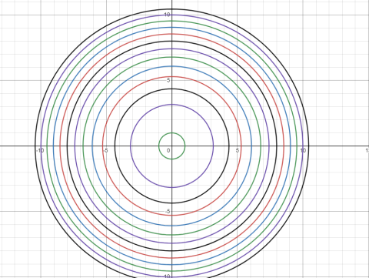Click the x-axis label 10
369x278 pixels.
pyautogui.click(x=303, y=150)
